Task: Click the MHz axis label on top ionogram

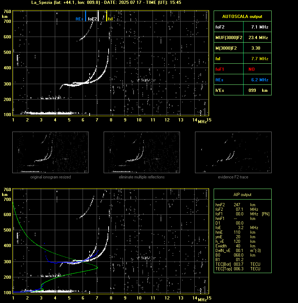Action: point(202,122)
